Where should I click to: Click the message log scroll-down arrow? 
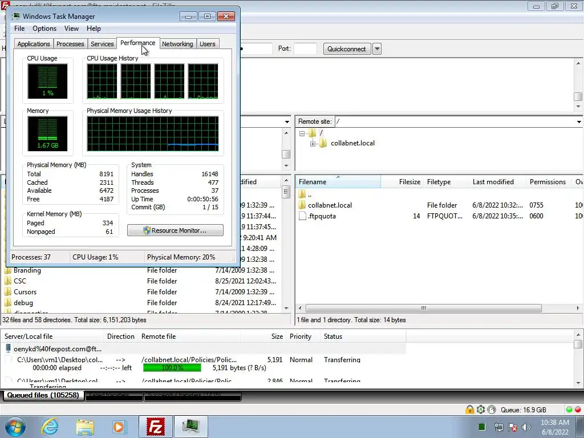(578, 107)
